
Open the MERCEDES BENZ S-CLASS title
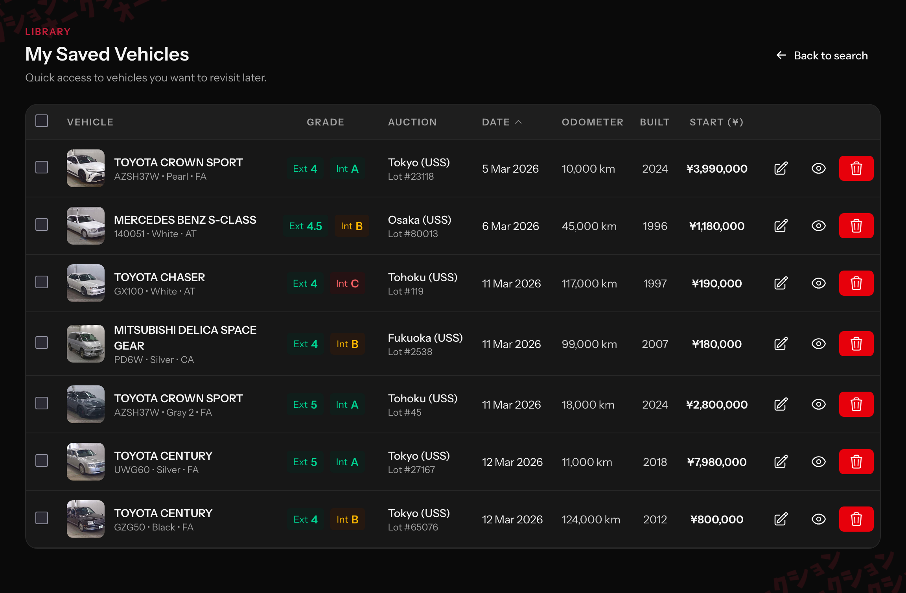coord(185,220)
